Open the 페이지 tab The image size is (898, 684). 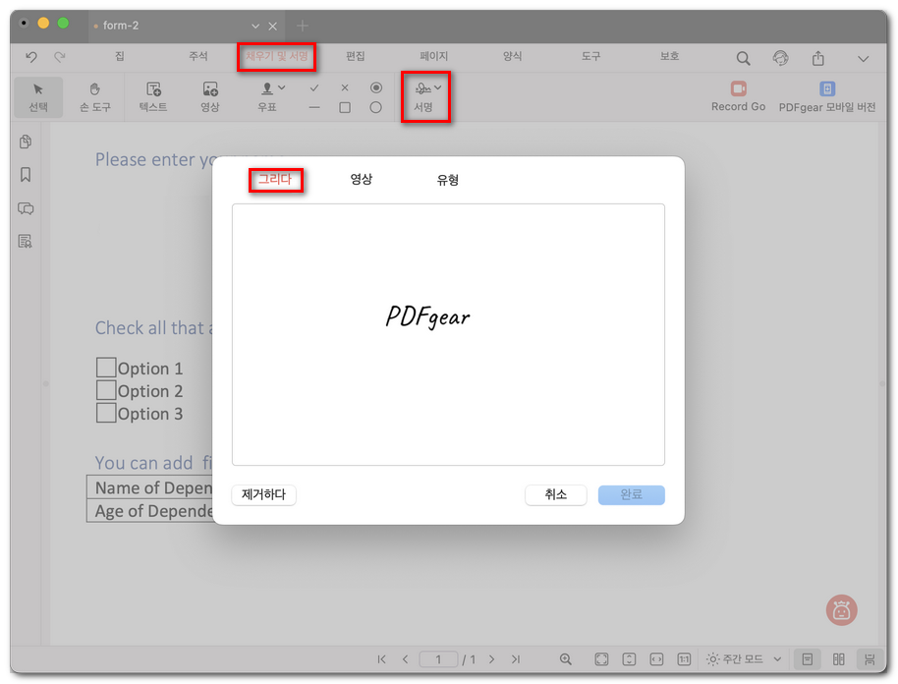(x=433, y=56)
